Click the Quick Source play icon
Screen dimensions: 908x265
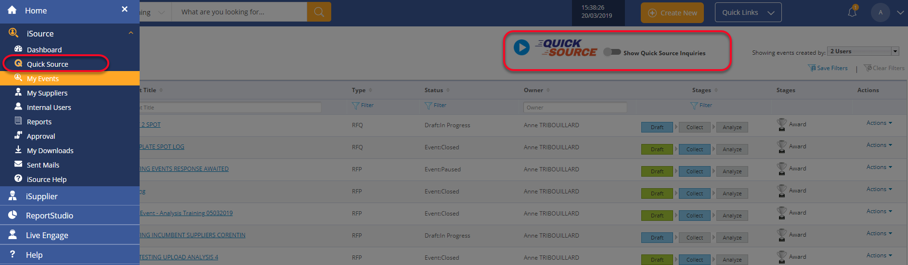point(521,48)
